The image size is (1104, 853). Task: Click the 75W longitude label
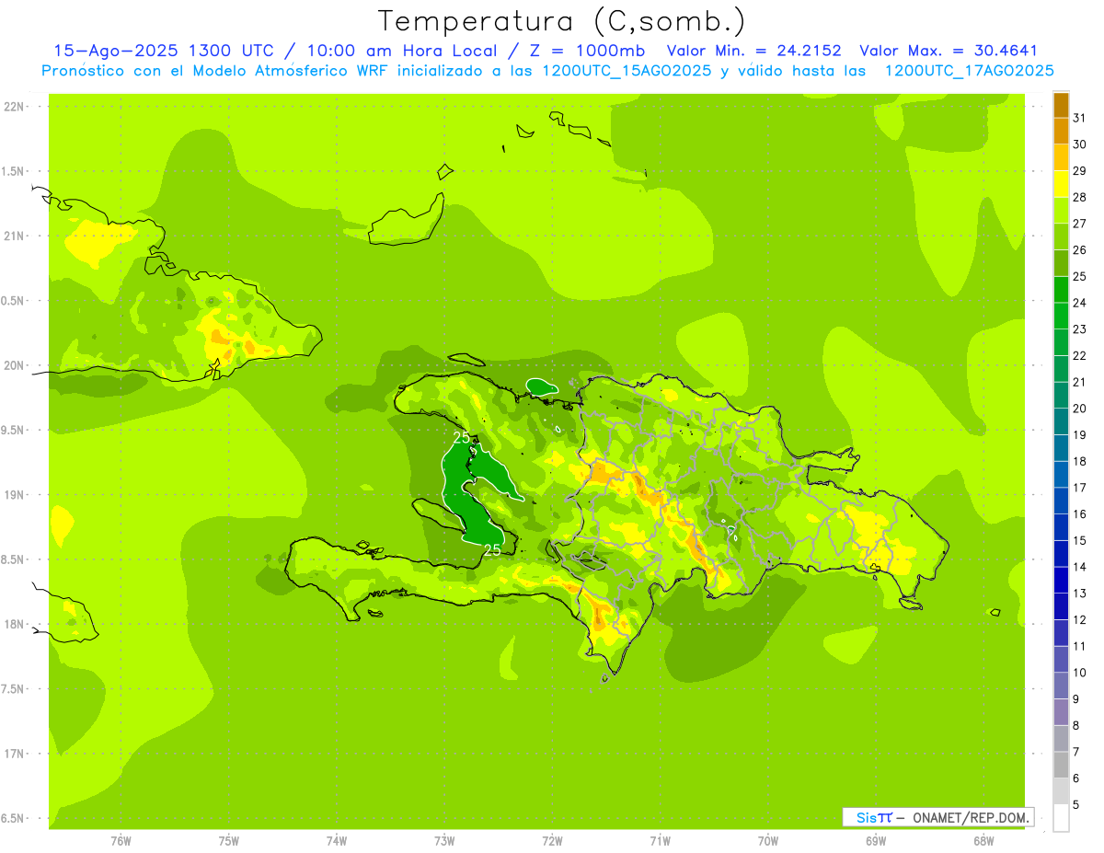point(229,840)
